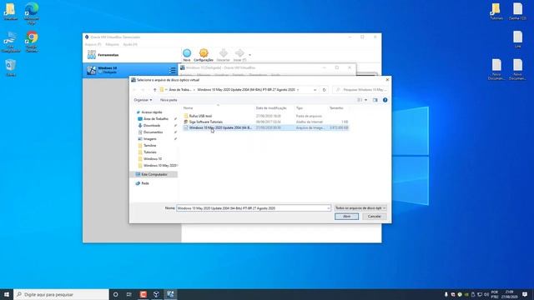
Task: Open the Windows Start menu
Action: pos(7,294)
